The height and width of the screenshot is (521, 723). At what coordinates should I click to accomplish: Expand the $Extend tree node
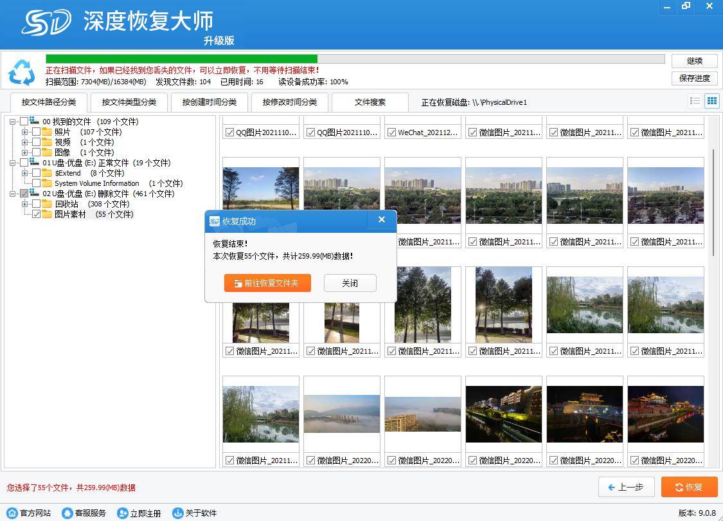(24, 173)
